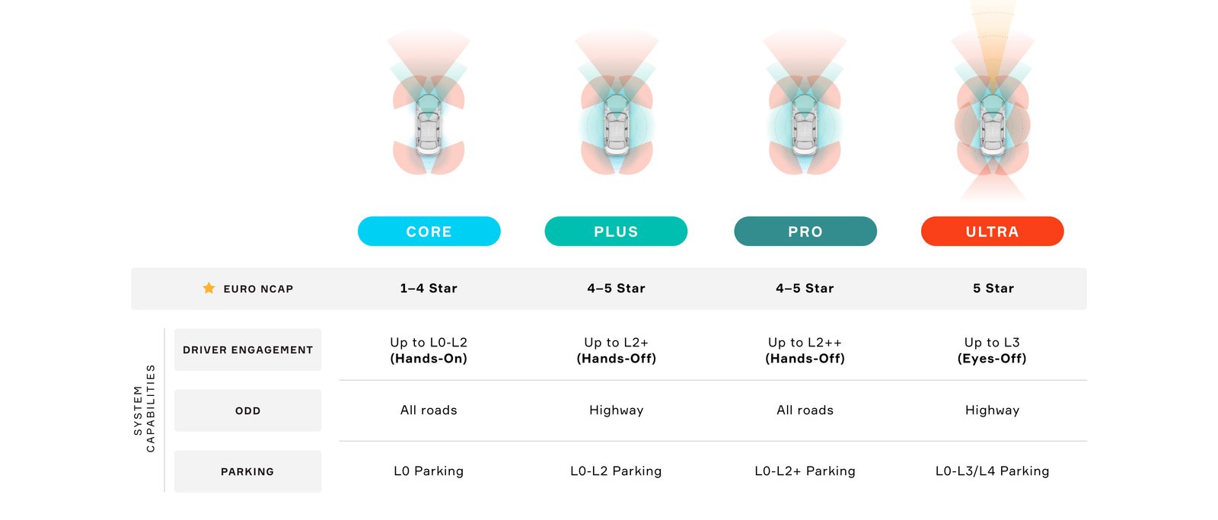Click the DRIVER ENGAGEMENT row label
This screenshot has width=1218, height=520.
tap(247, 349)
